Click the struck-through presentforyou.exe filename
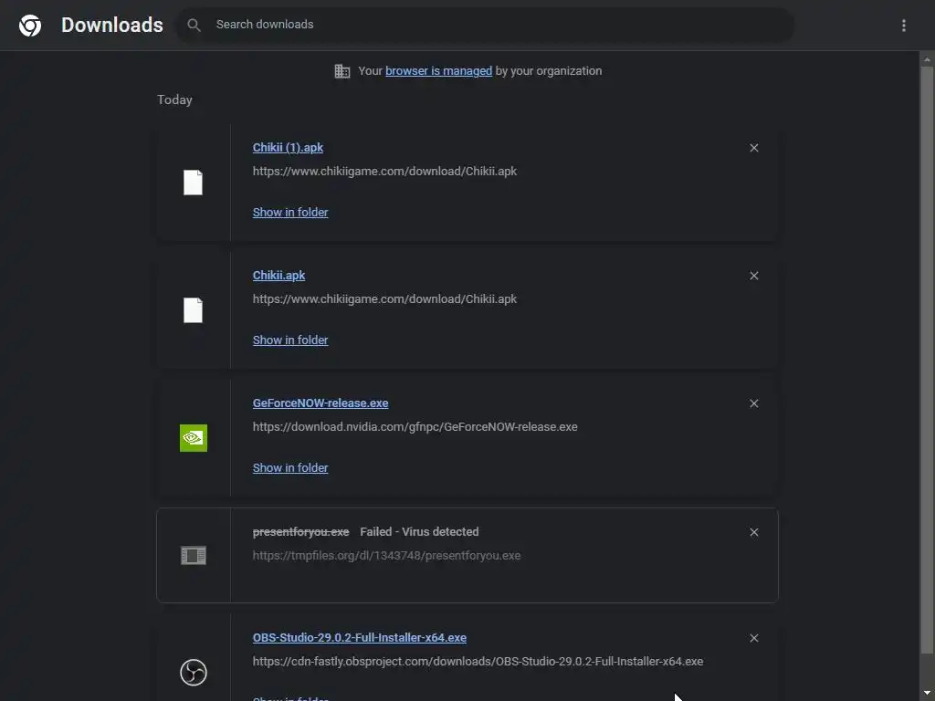Screen dimensions: 935x701 (300, 532)
